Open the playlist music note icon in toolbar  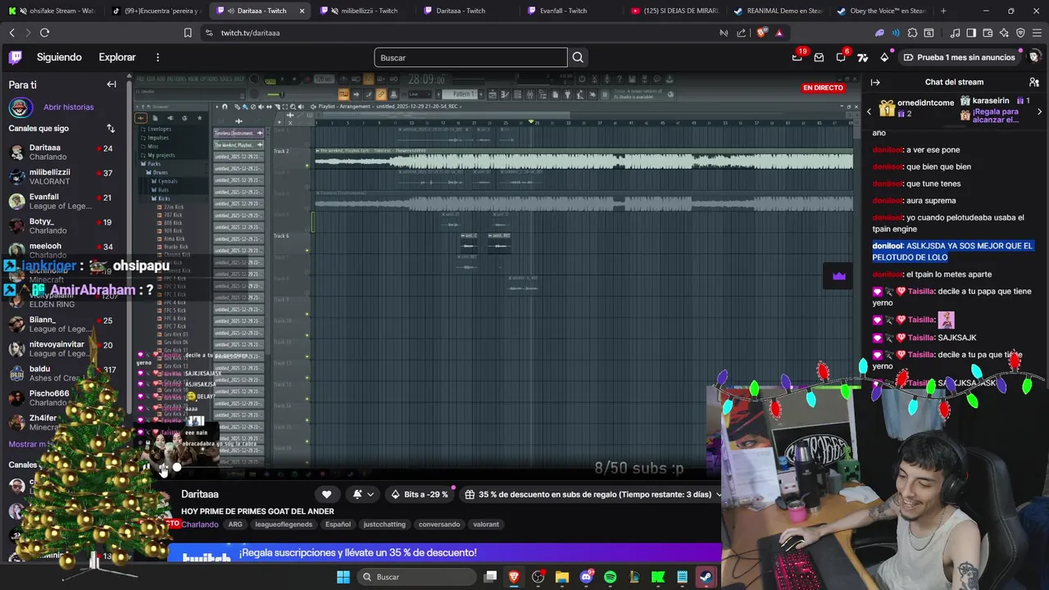(x=956, y=33)
